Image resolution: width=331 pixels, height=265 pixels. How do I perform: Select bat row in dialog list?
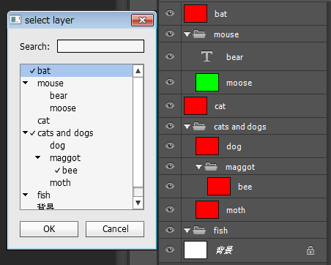pyautogui.click(x=77, y=71)
